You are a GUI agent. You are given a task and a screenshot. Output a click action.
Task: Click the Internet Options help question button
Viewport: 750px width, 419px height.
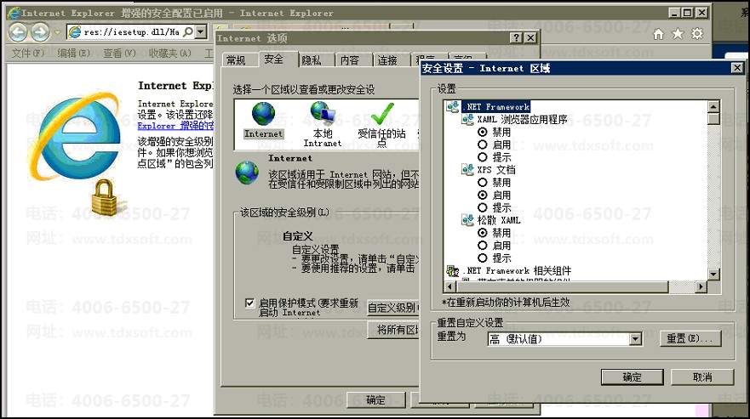(x=516, y=37)
